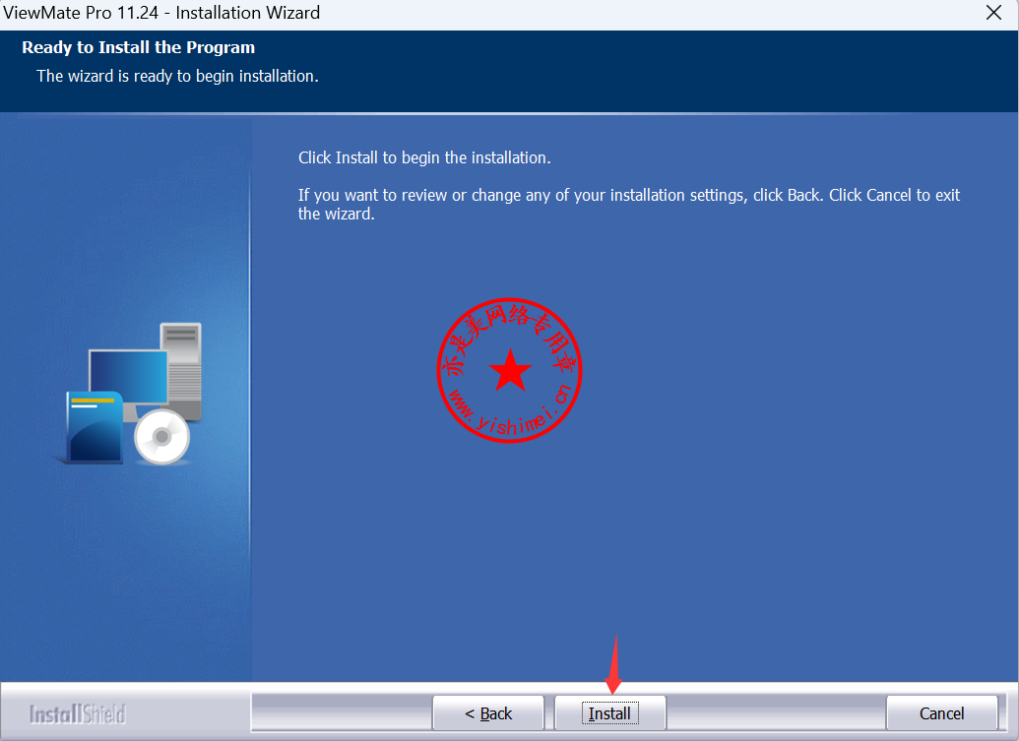Click the InstallShield logo
Image resolution: width=1019 pixels, height=741 pixels.
[78, 713]
